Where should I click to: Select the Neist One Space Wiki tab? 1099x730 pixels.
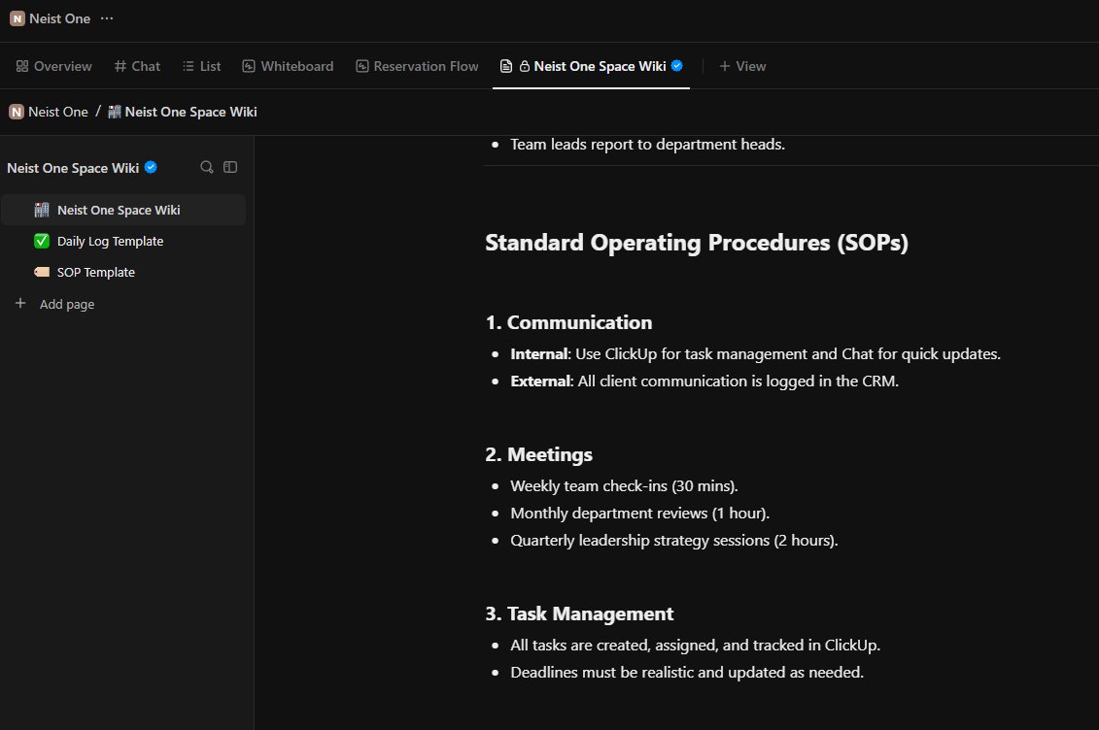pyautogui.click(x=592, y=66)
